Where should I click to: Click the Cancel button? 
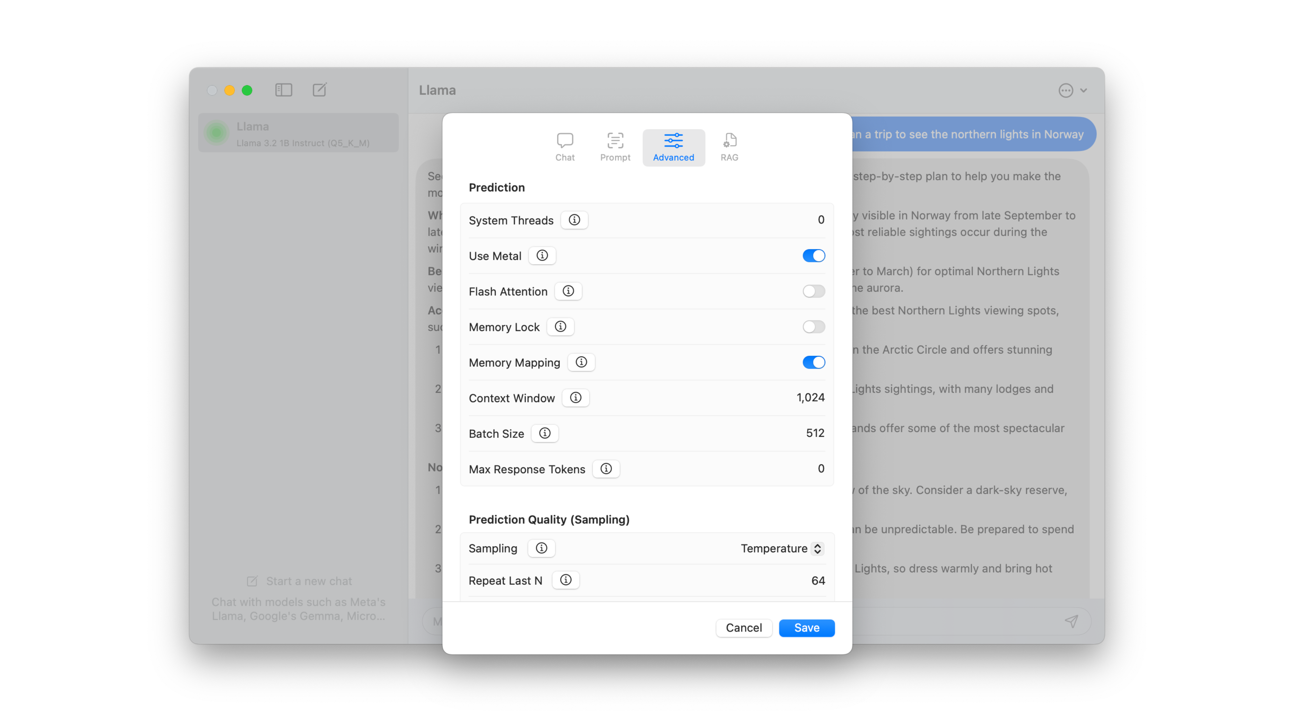(743, 628)
